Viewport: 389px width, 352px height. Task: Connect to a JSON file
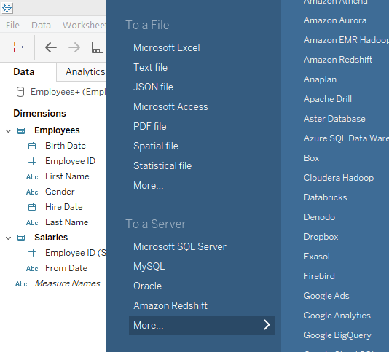pyautogui.click(x=153, y=87)
